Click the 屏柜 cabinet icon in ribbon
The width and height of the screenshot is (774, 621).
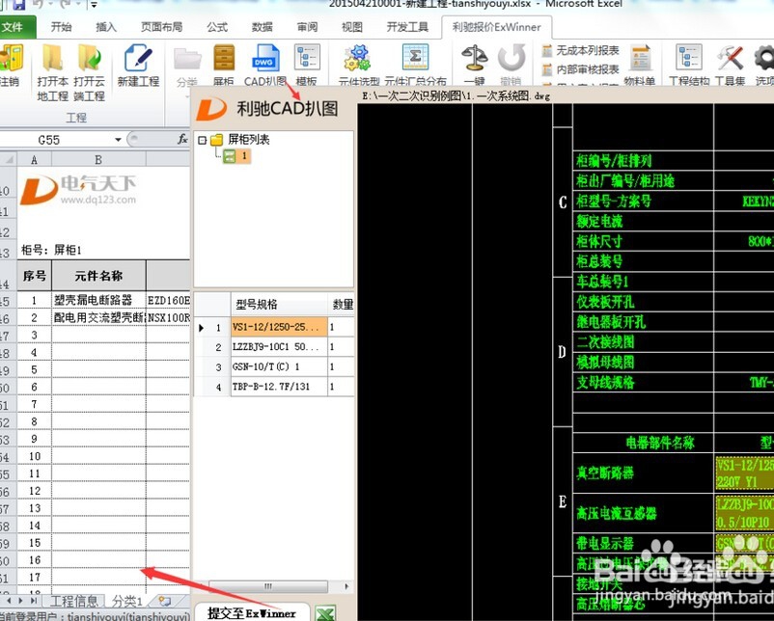[224, 58]
